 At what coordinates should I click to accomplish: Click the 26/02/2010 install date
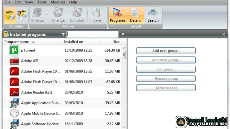point(74,93)
